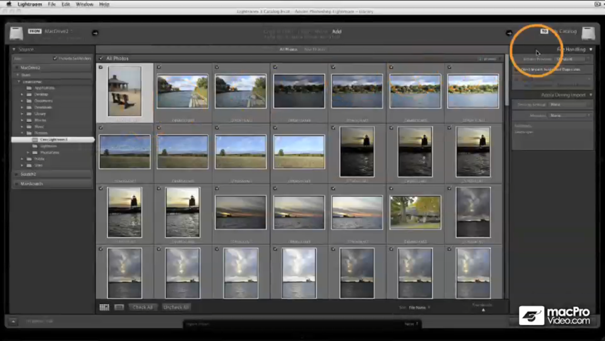Select the Add import method

point(337,31)
